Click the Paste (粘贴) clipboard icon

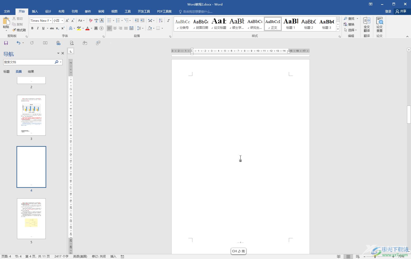(6, 21)
